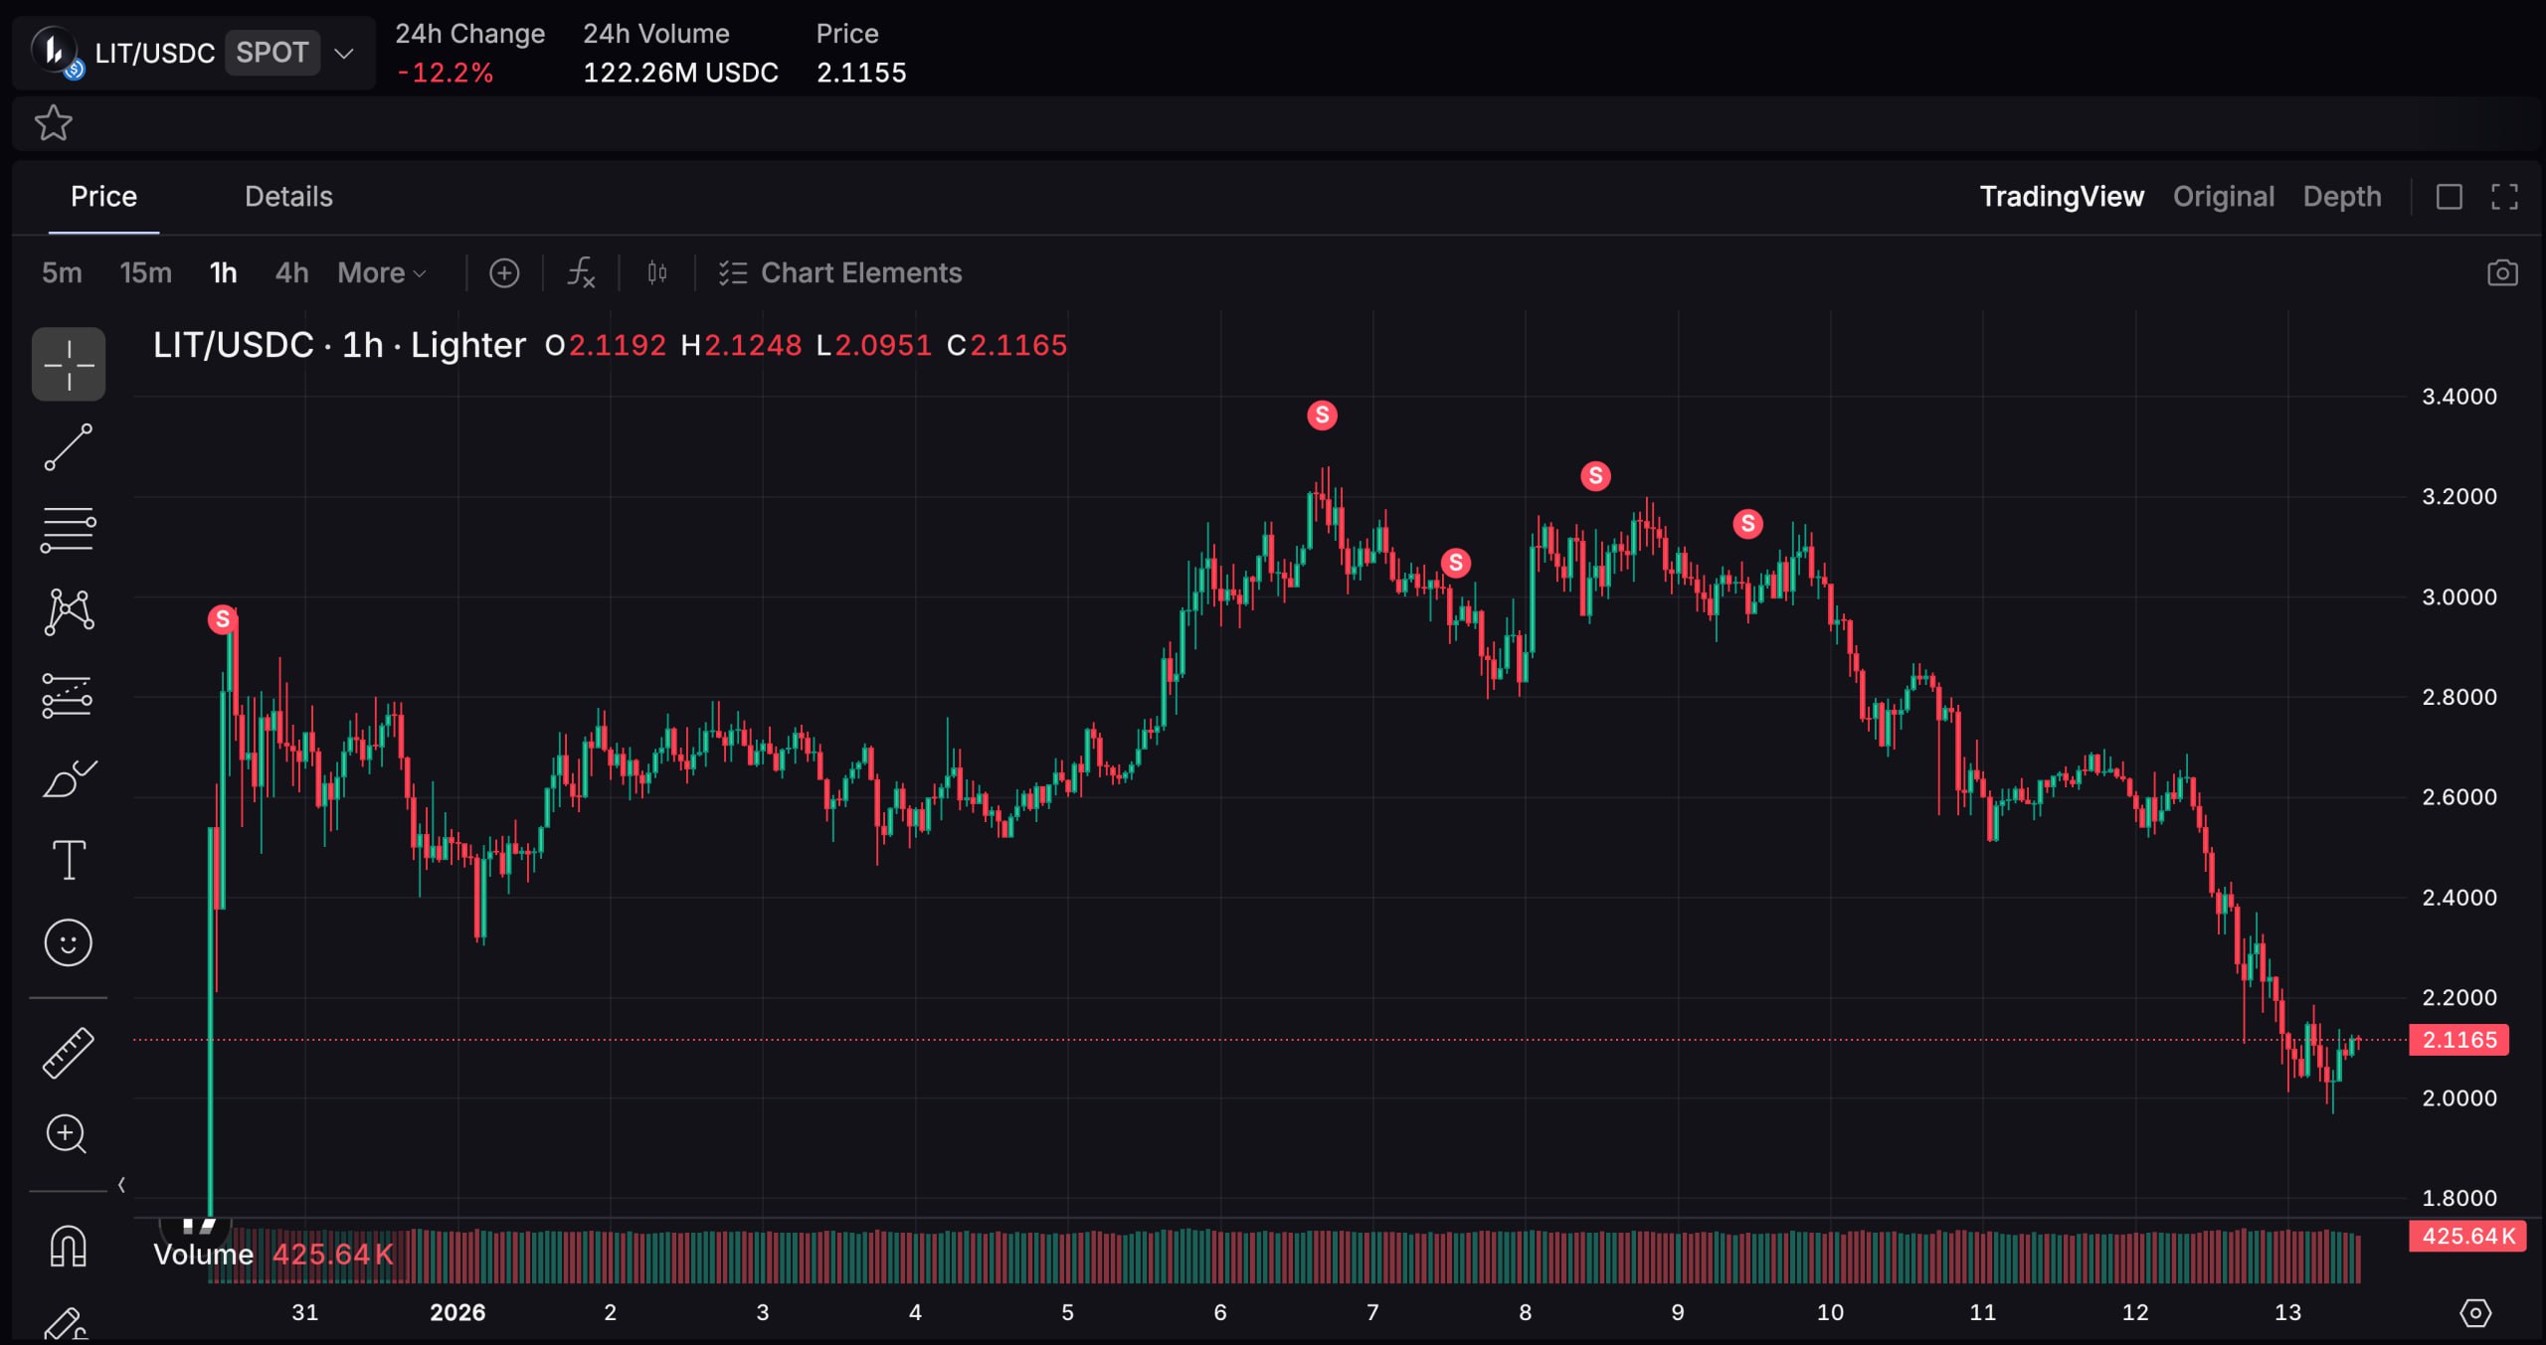Image resolution: width=2546 pixels, height=1345 pixels.
Task: Select the trend line drawing tool
Action: coord(68,447)
